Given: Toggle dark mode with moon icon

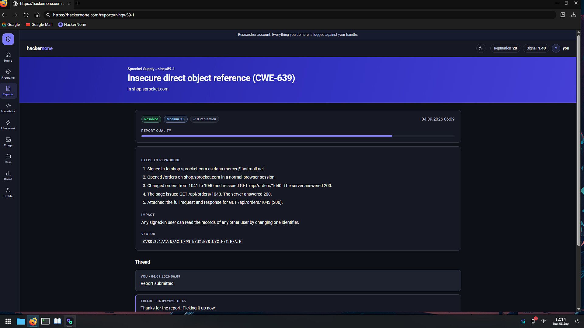Looking at the screenshot, I should (x=481, y=48).
